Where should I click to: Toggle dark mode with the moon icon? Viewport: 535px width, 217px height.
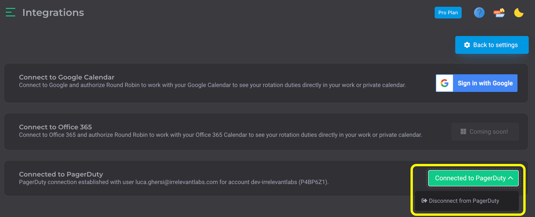(519, 13)
